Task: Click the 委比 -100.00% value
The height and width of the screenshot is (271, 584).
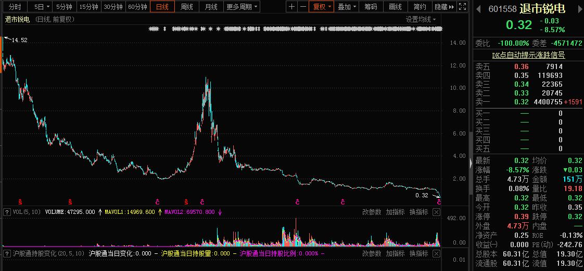Action: (513, 44)
